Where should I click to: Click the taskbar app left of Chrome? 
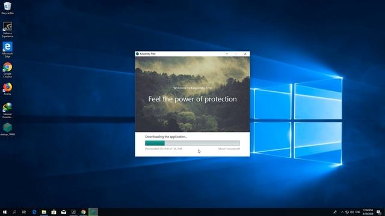point(73,212)
